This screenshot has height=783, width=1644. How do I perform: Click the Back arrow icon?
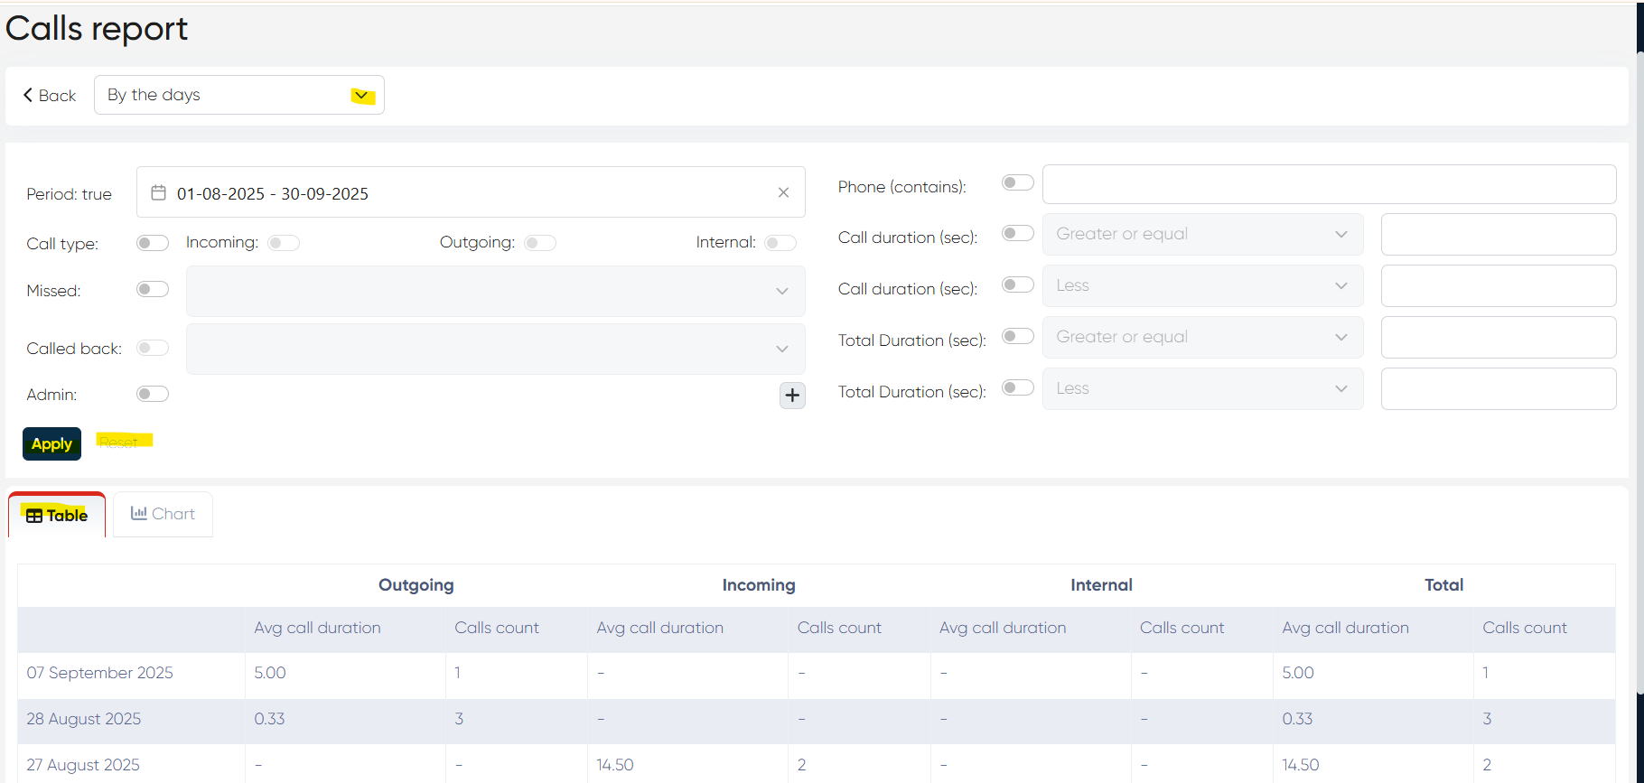(x=28, y=95)
